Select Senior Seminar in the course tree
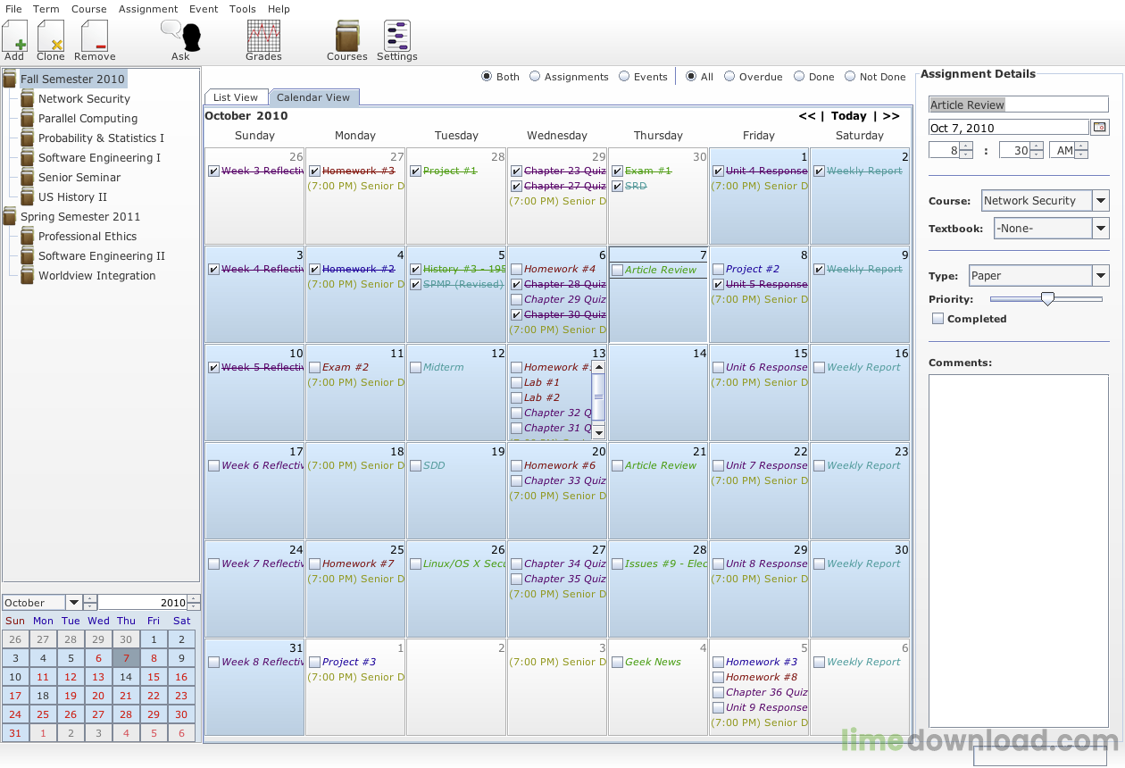 [x=79, y=177]
